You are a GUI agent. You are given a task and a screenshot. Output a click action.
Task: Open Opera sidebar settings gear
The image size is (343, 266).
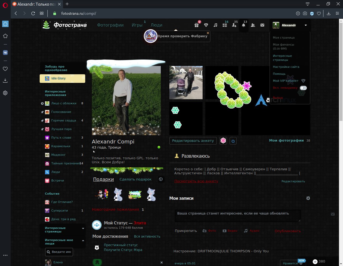point(5,93)
